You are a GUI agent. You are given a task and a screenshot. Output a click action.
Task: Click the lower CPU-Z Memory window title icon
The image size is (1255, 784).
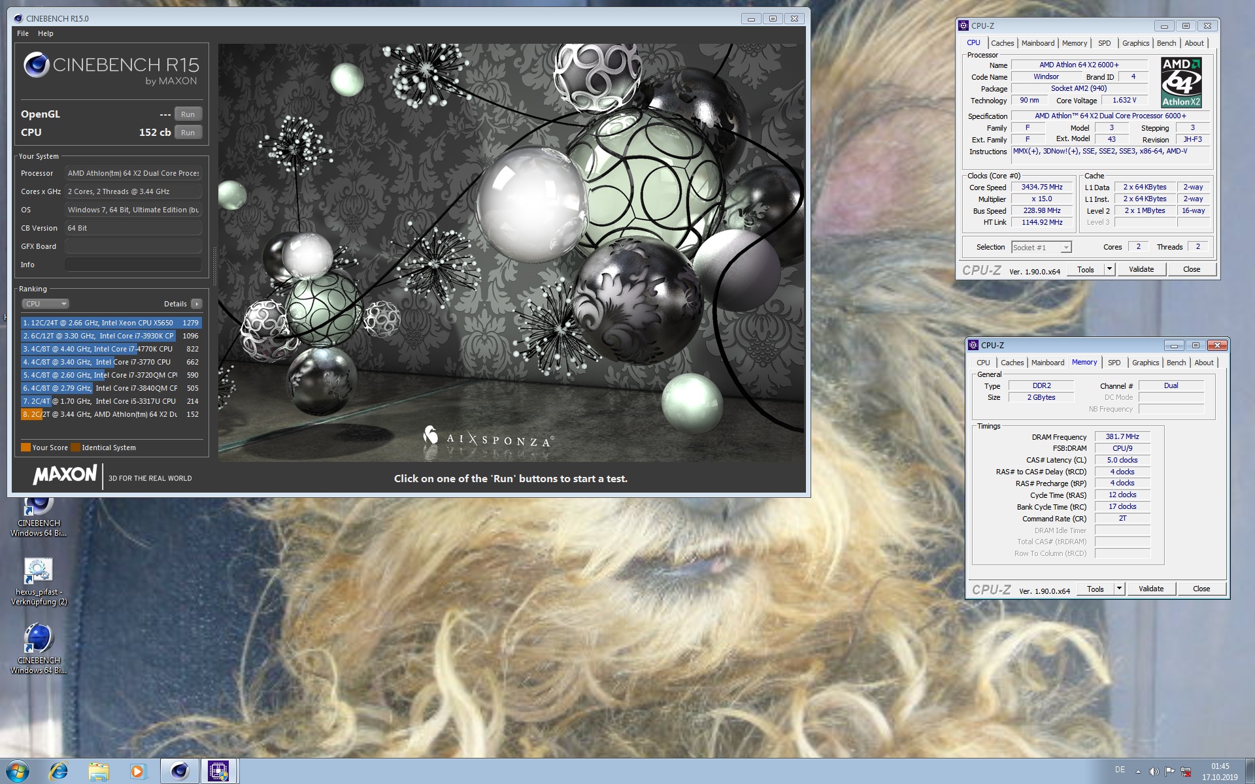(x=973, y=345)
